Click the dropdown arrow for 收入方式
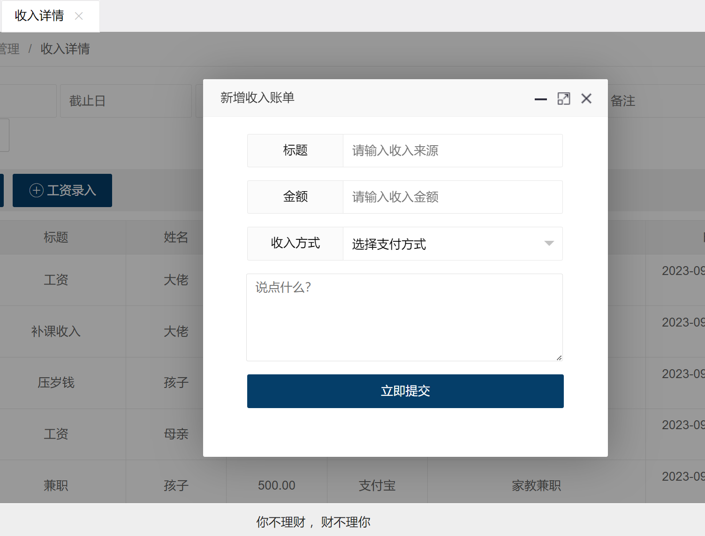 pyautogui.click(x=549, y=244)
